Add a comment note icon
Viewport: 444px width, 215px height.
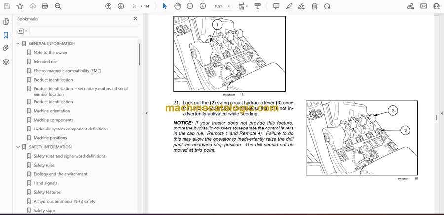276,6
